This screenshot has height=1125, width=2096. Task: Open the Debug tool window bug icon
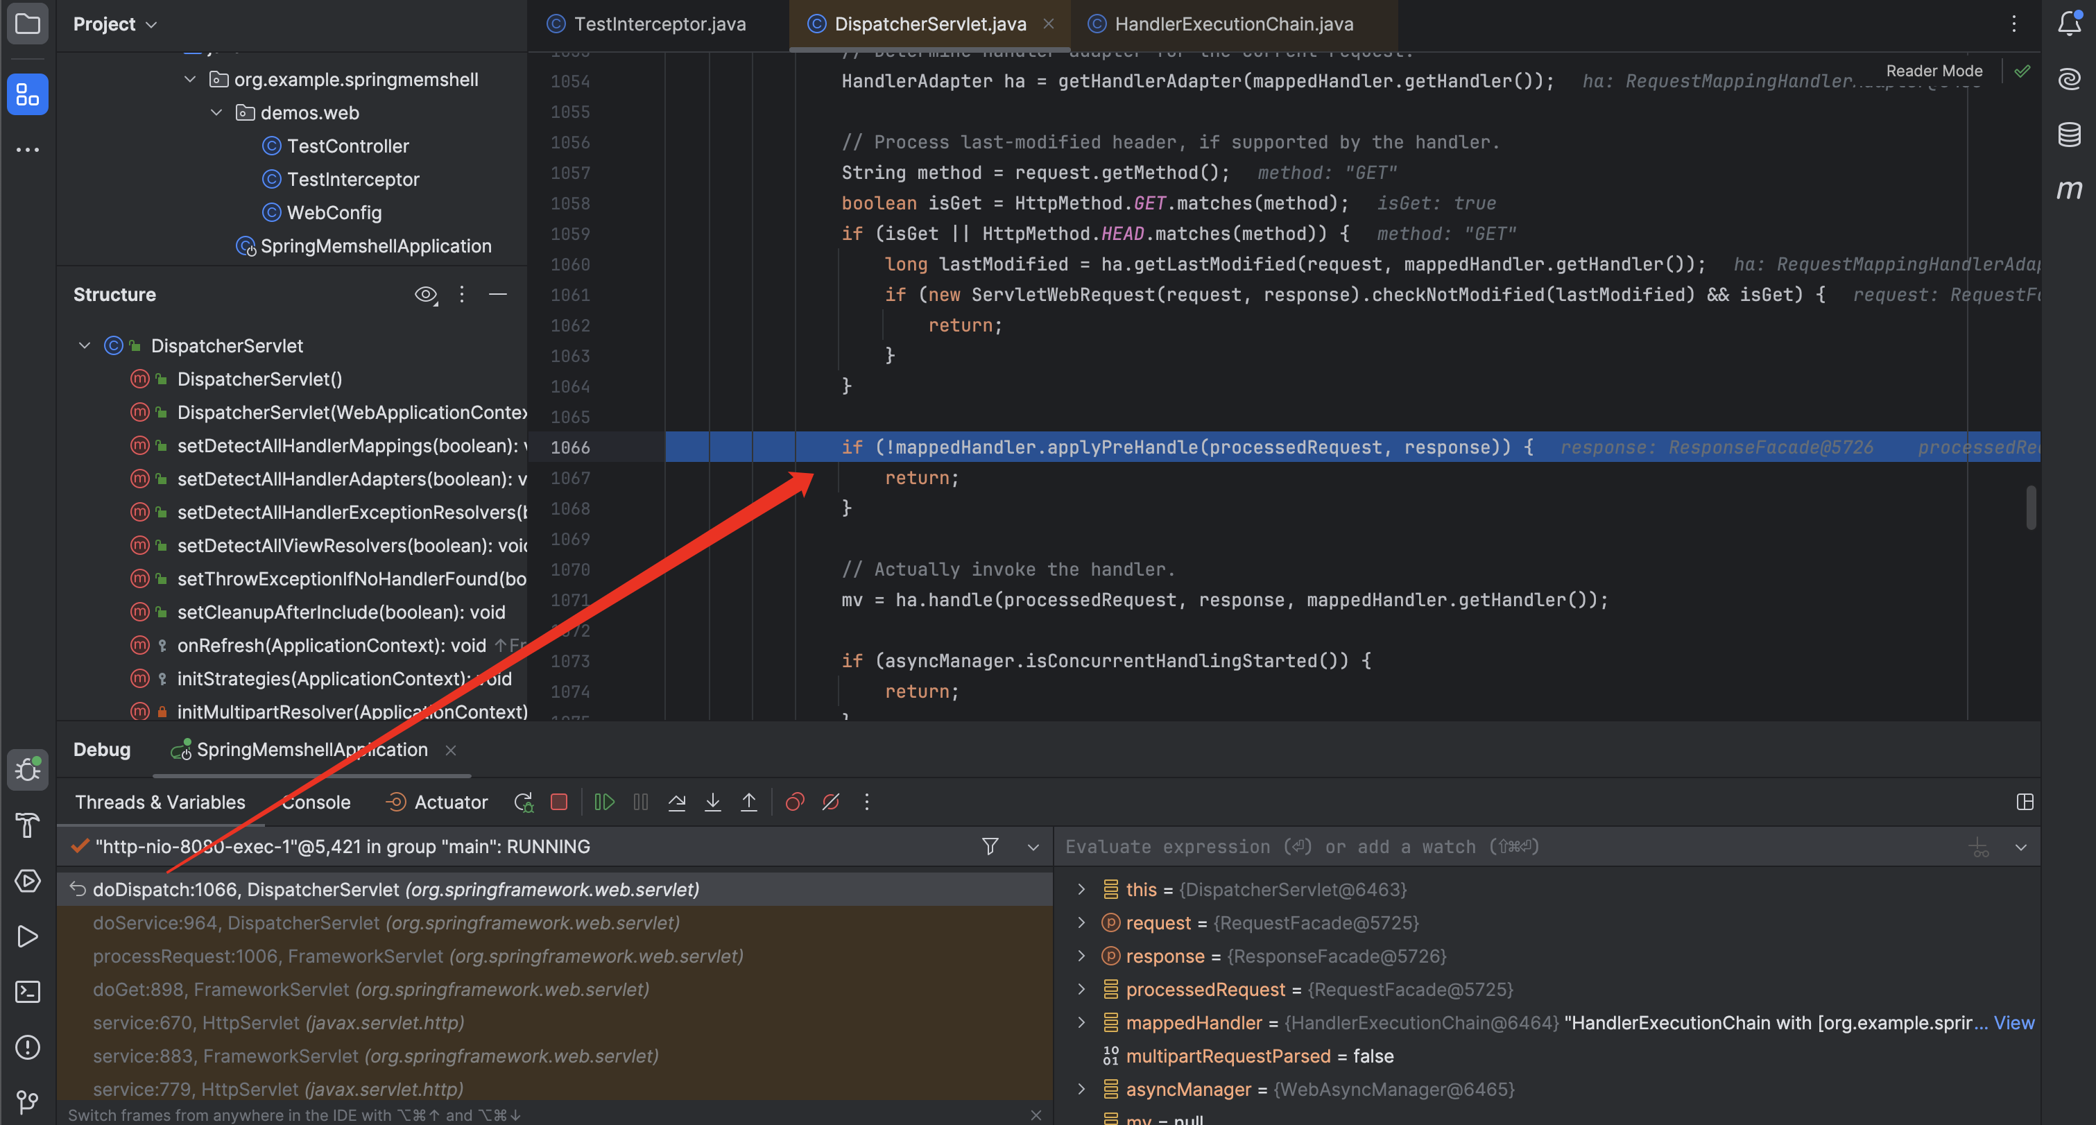[x=28, y=768]
